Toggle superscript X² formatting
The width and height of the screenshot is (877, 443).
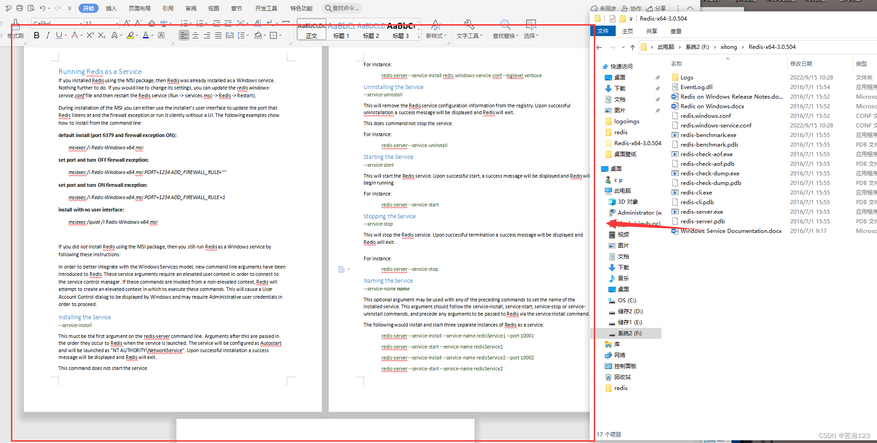click(x=90, y=35)
